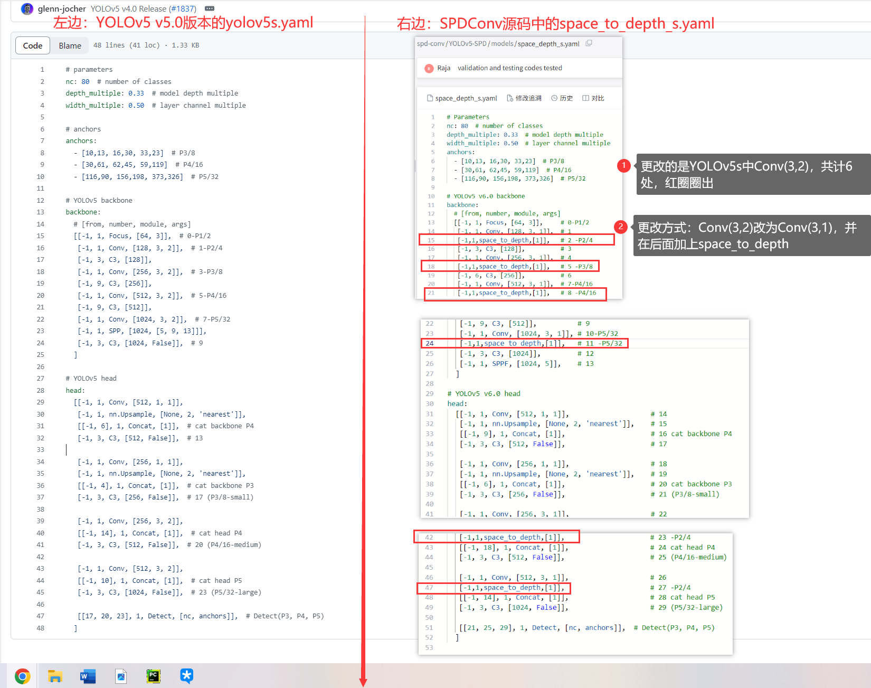Click the split-view icon beside 对比
The height and width of the screenshot is (688, 871).
tap(585, 98)
